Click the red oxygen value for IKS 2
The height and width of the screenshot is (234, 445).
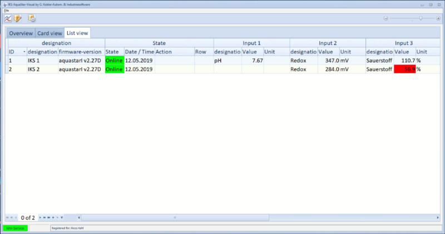pyautogui.click(x=404, y=69)
